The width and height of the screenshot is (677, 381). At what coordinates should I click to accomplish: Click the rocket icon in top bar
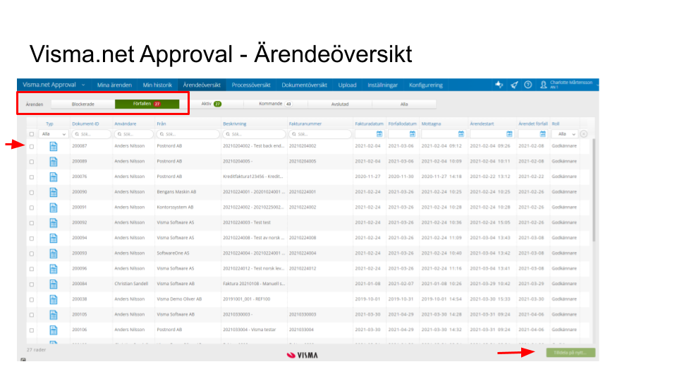pos(514,85)
